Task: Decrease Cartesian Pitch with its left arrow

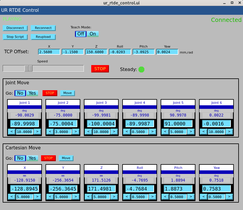Action: (x=165, y=197)
